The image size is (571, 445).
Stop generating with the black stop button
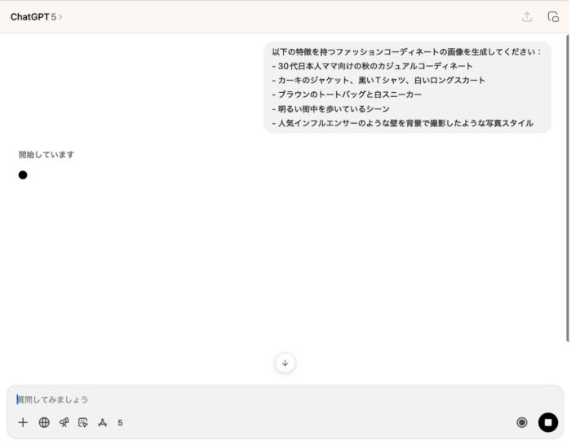point(548,422)
